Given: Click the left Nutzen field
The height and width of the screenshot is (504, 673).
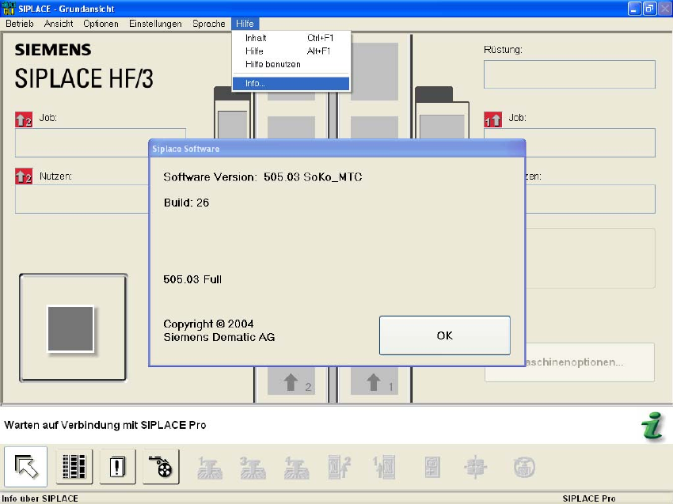Looking at the screenshot, I should tap(82, 199).
